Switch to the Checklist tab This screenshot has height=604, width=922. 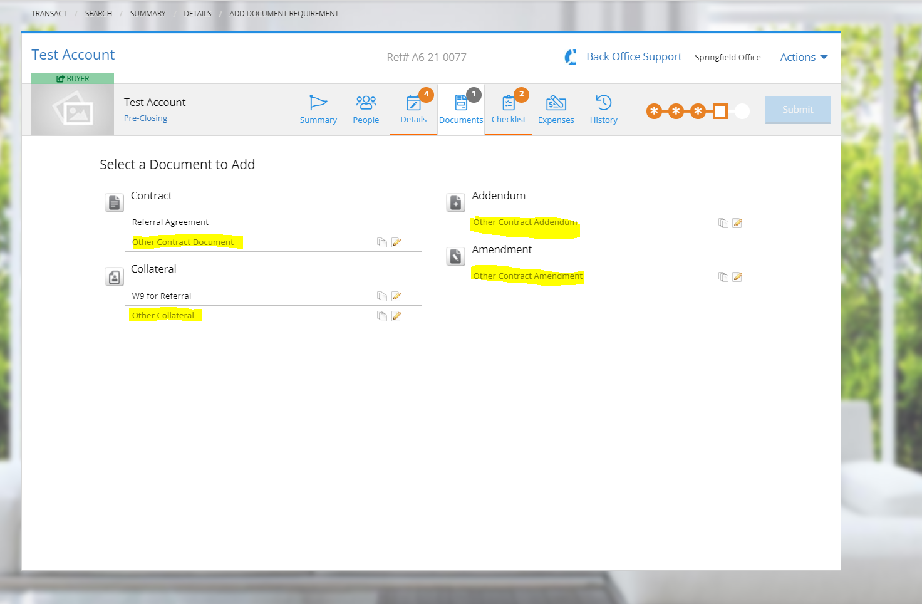509,109
